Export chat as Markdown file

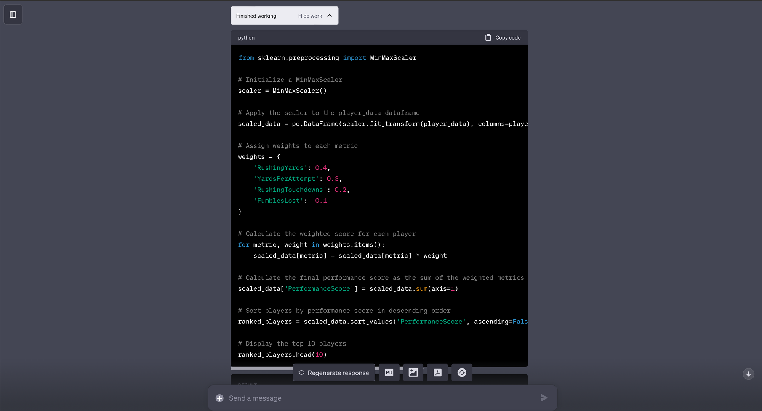coord(389,373)
